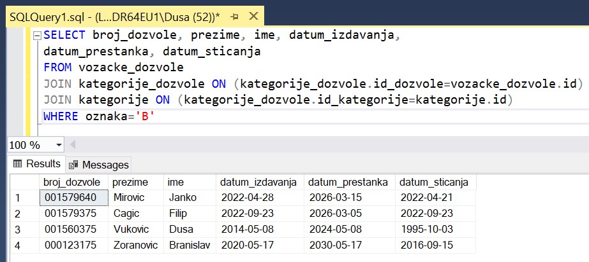Collapse the SELECT statement outline box
The image size is (589, 262).
point(38,36)
